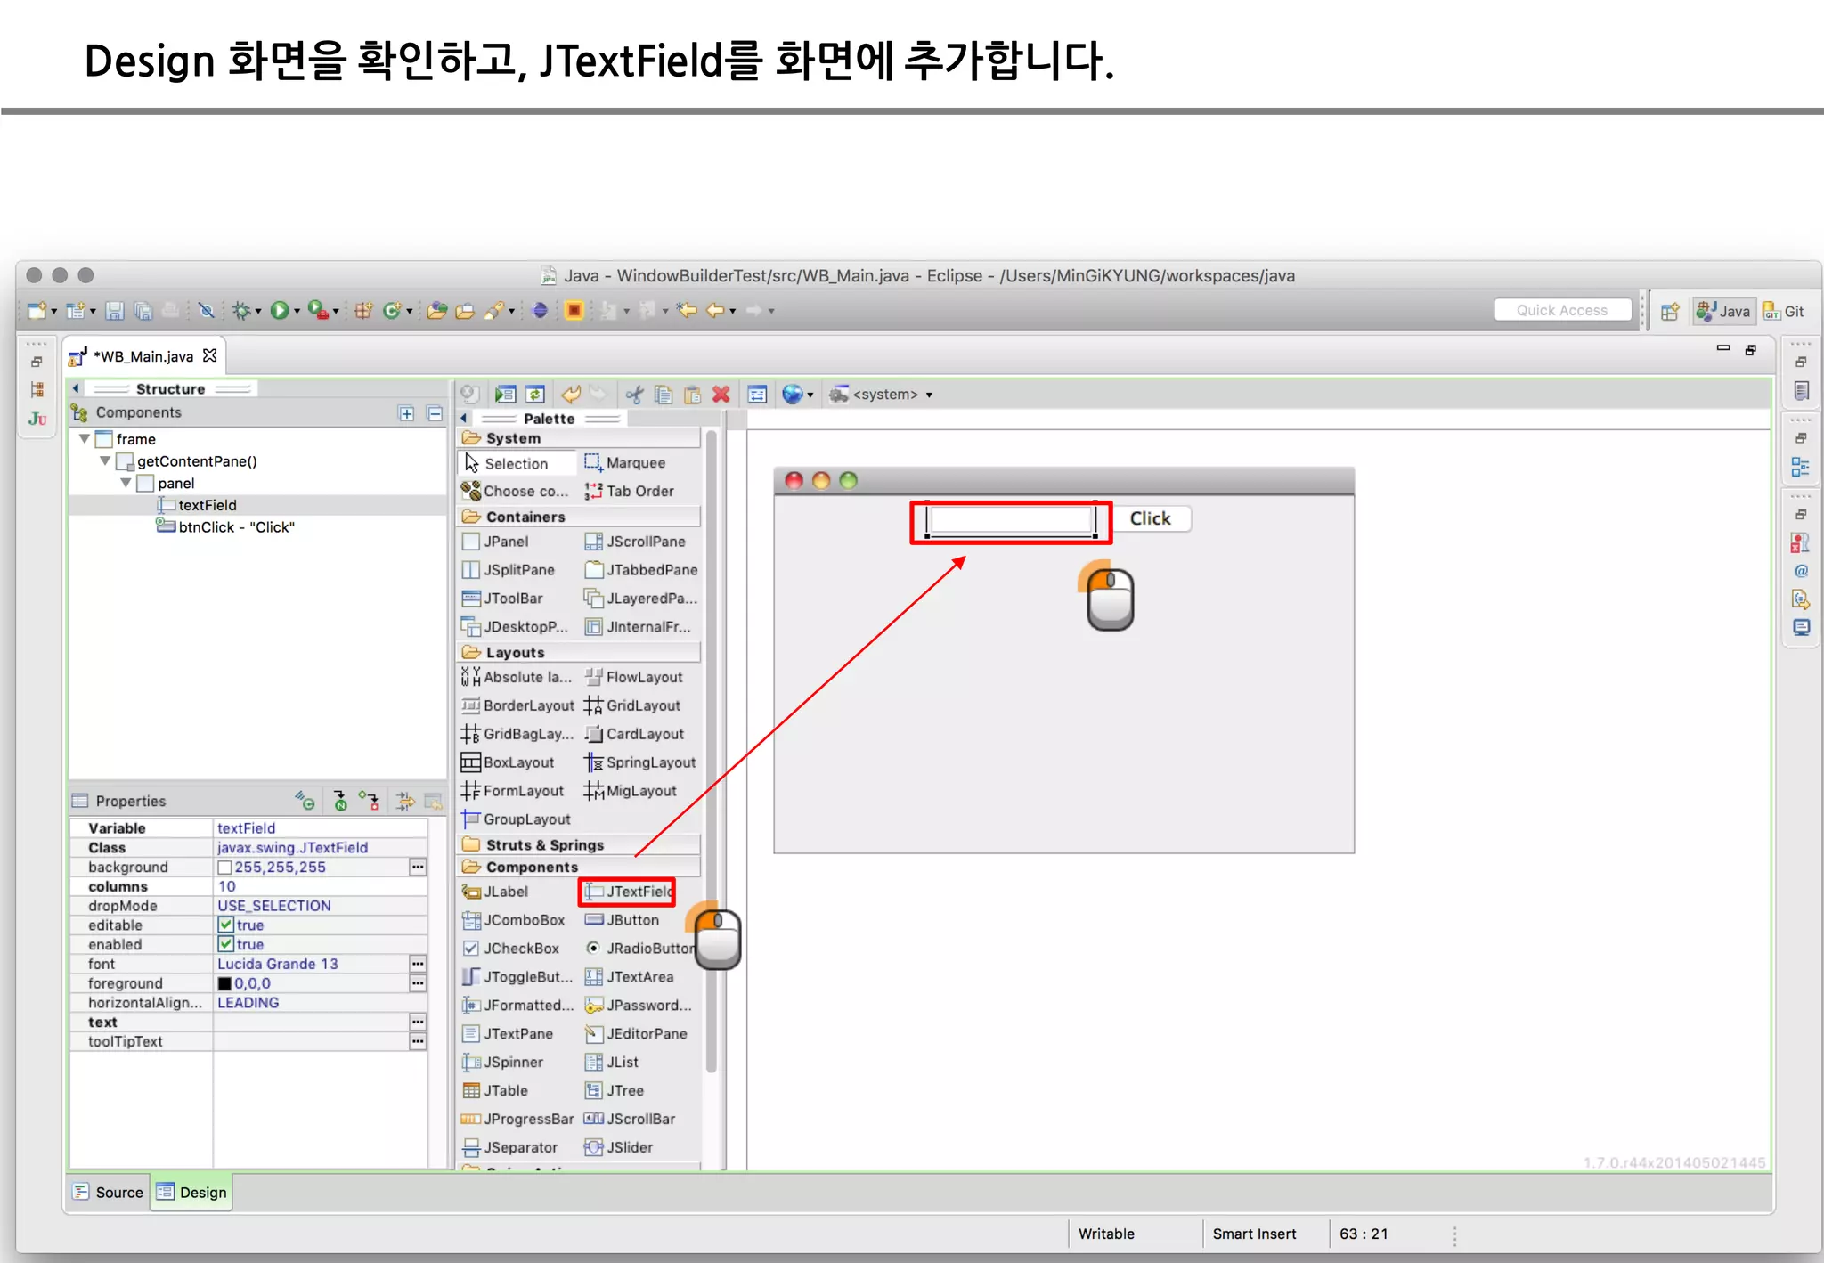
Task: Close the WB_Main.java tab
Action: pyautogui.click(x=210, y=355)
